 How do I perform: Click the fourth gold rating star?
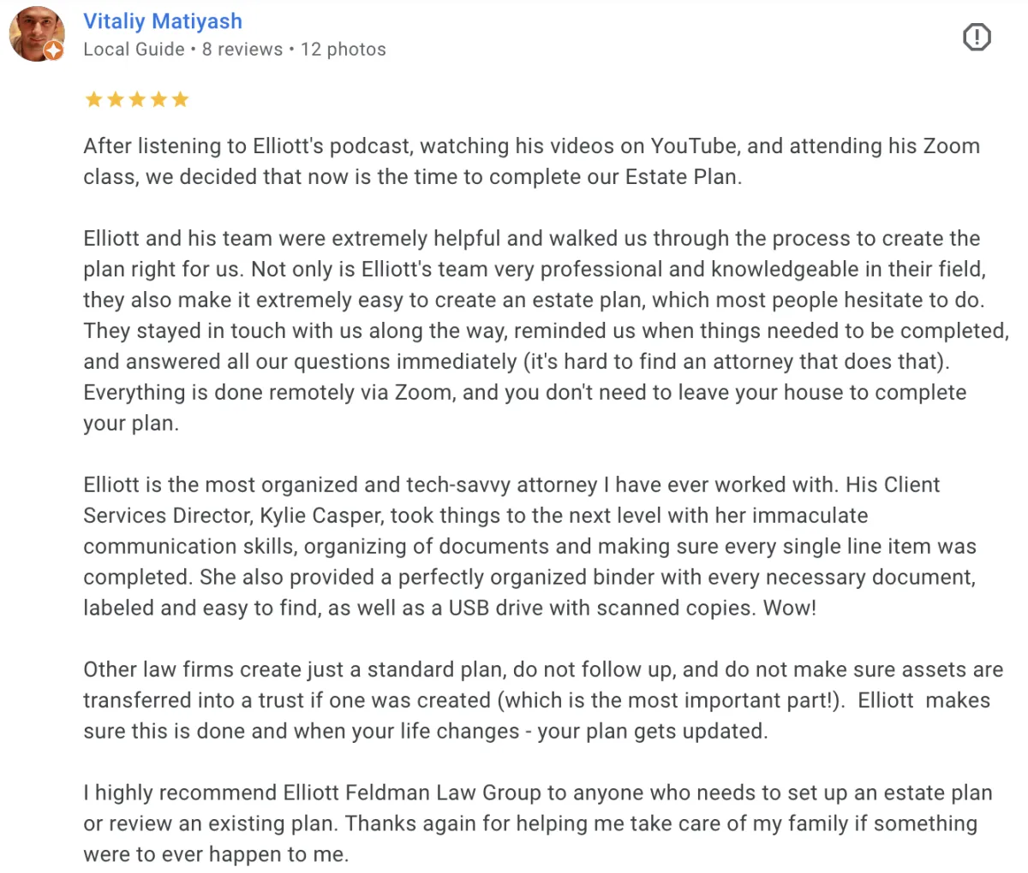(x=158, y=99)
